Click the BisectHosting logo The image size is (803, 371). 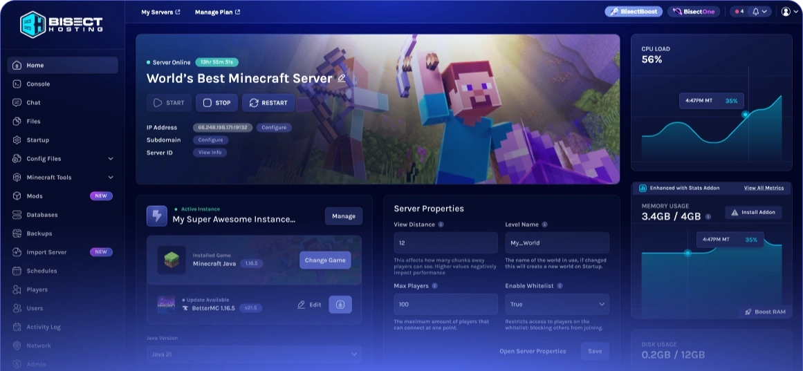tap(62, 24)
